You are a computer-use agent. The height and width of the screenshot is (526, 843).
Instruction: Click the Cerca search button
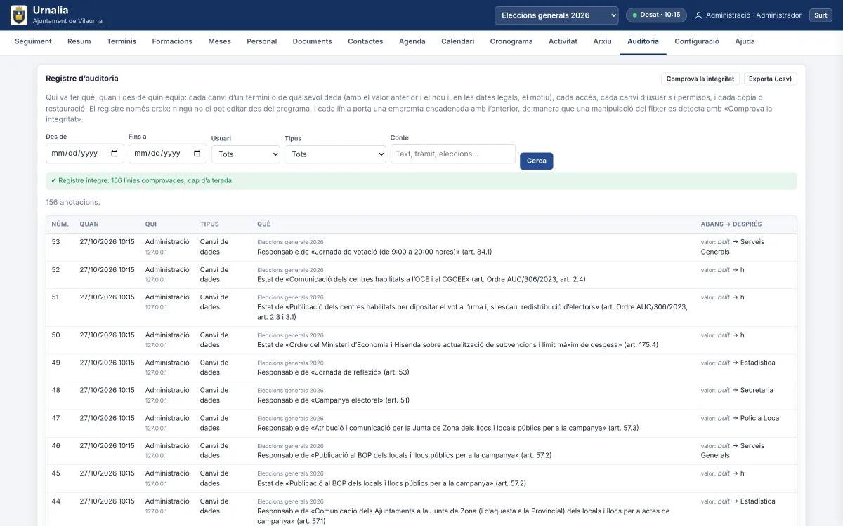(x=537, y=161)
